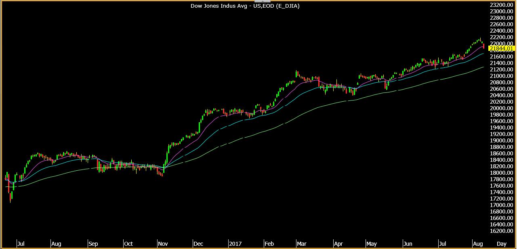Viewport: 517px width, 249px height.
Task: Select the 16200.00 price axis label
Action: [502, 231]
